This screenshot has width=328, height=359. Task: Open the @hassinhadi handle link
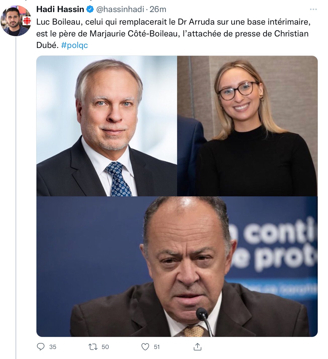pos(120,9)
